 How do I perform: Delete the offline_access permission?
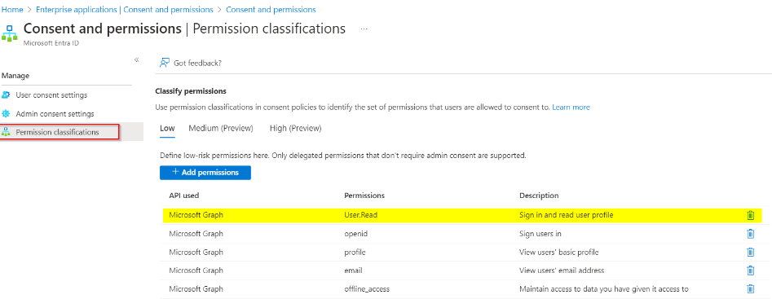(x=750, y=288)
